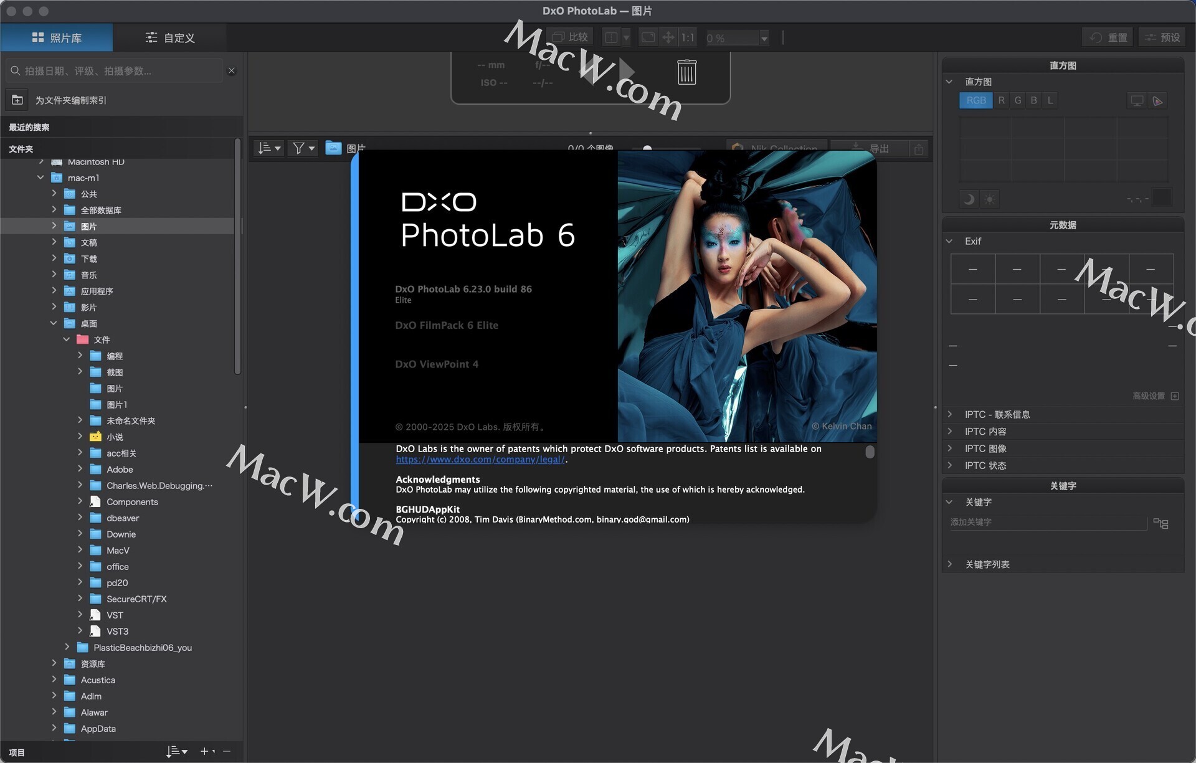Click the Reset (重置) button
Screen dimensions: 1196x763
point(1107,37)
